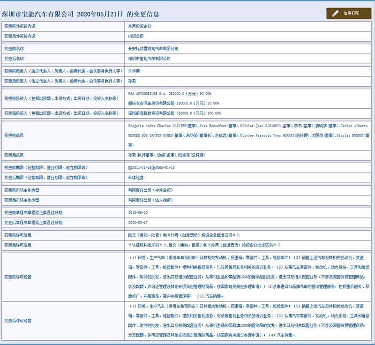Screen dimensions: 375x345
Task: Select value 自2011-11-16至2065-01-15
Action: coord(151,168)
